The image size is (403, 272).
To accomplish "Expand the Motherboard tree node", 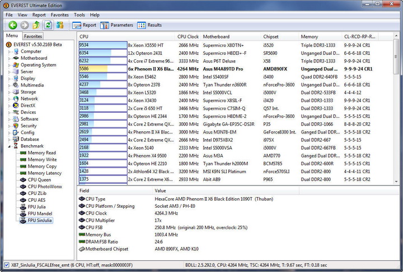I will (10, 59).
